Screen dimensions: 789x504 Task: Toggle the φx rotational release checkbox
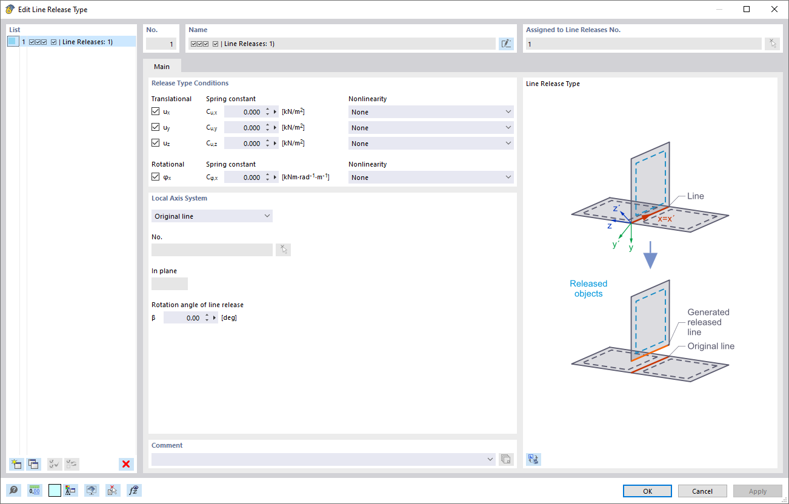coord(155,176)
